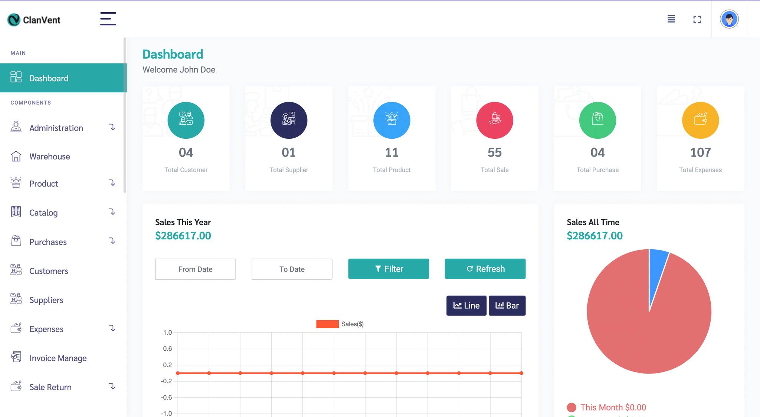
Task: Expand the Product submenu arrow
Action: pos(112,183)
